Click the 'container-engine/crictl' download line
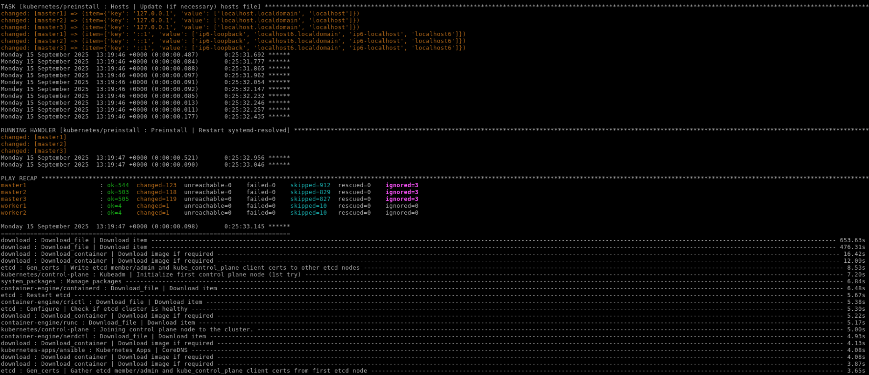 tap(433, 302)
